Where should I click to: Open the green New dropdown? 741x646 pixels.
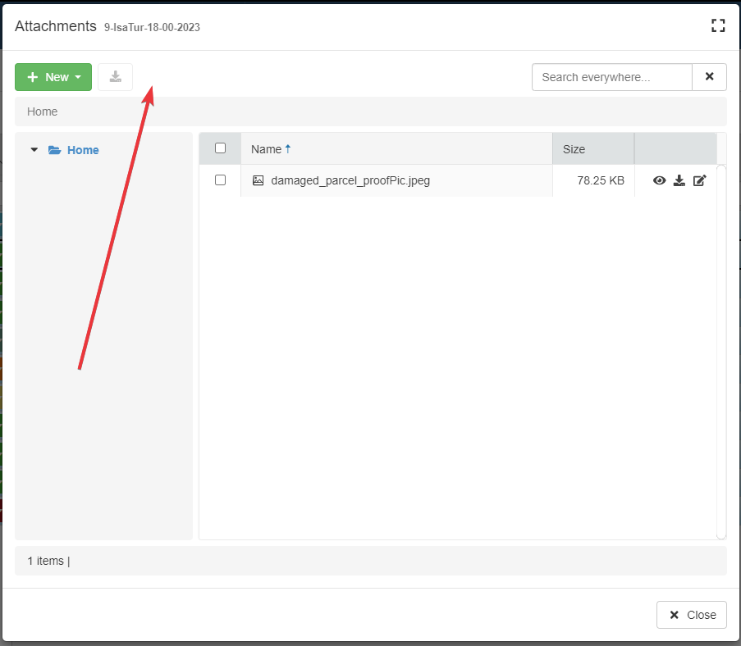[53, 77]
